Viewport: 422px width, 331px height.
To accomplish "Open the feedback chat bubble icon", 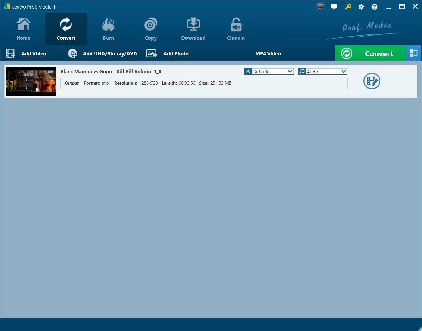I will (x=334, y=6).
